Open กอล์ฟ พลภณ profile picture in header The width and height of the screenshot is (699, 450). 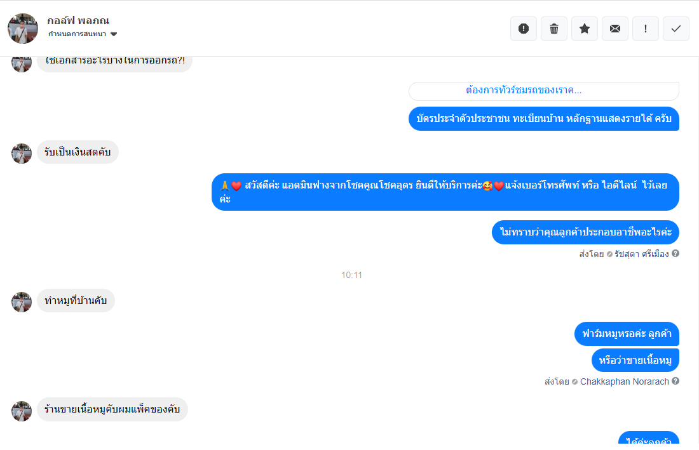click(x=23, y=29)
